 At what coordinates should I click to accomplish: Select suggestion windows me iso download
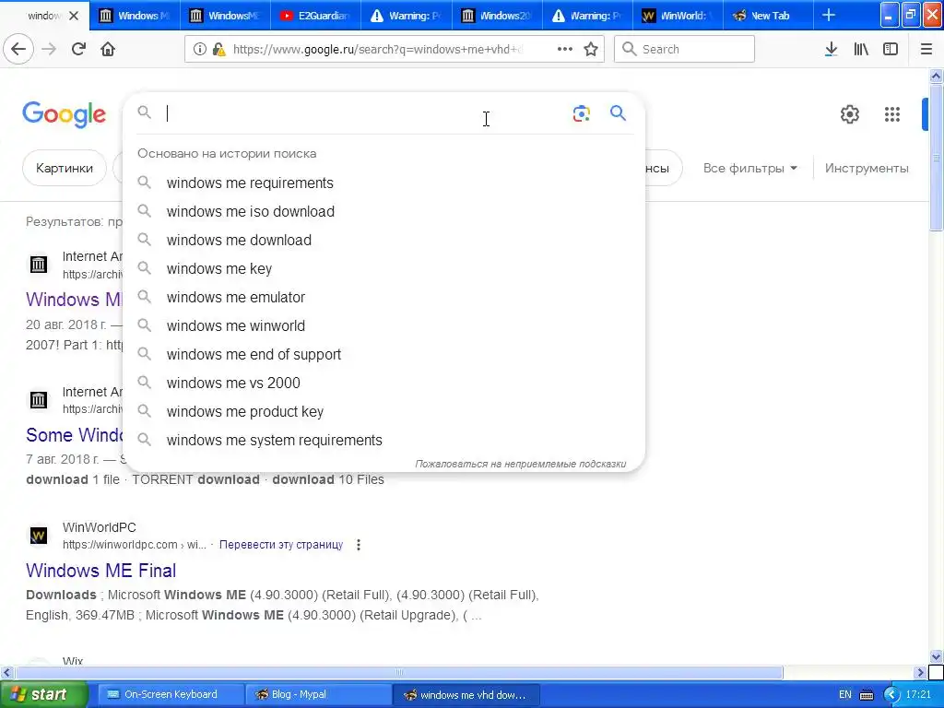coord(383,211)
